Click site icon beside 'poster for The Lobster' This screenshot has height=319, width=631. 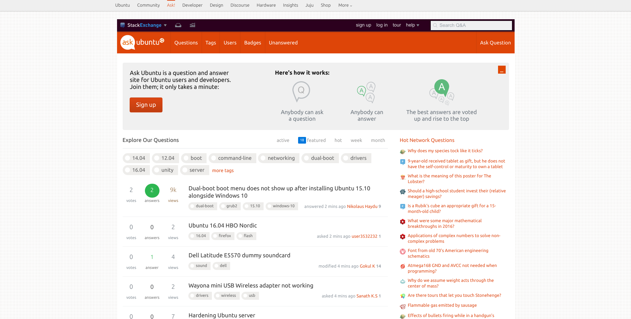(x=403, y=177)
